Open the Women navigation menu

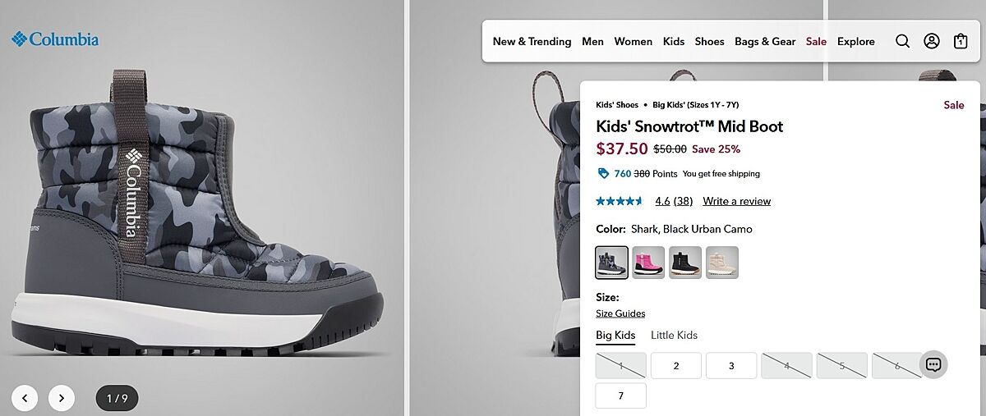click(633, 41)
